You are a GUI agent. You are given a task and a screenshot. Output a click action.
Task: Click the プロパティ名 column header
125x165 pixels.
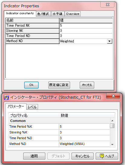tap(34, 116)
